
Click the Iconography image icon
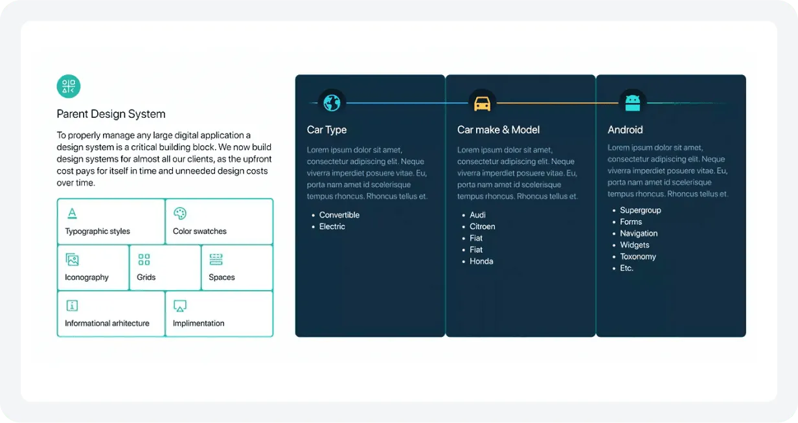(x=72, y=260)
